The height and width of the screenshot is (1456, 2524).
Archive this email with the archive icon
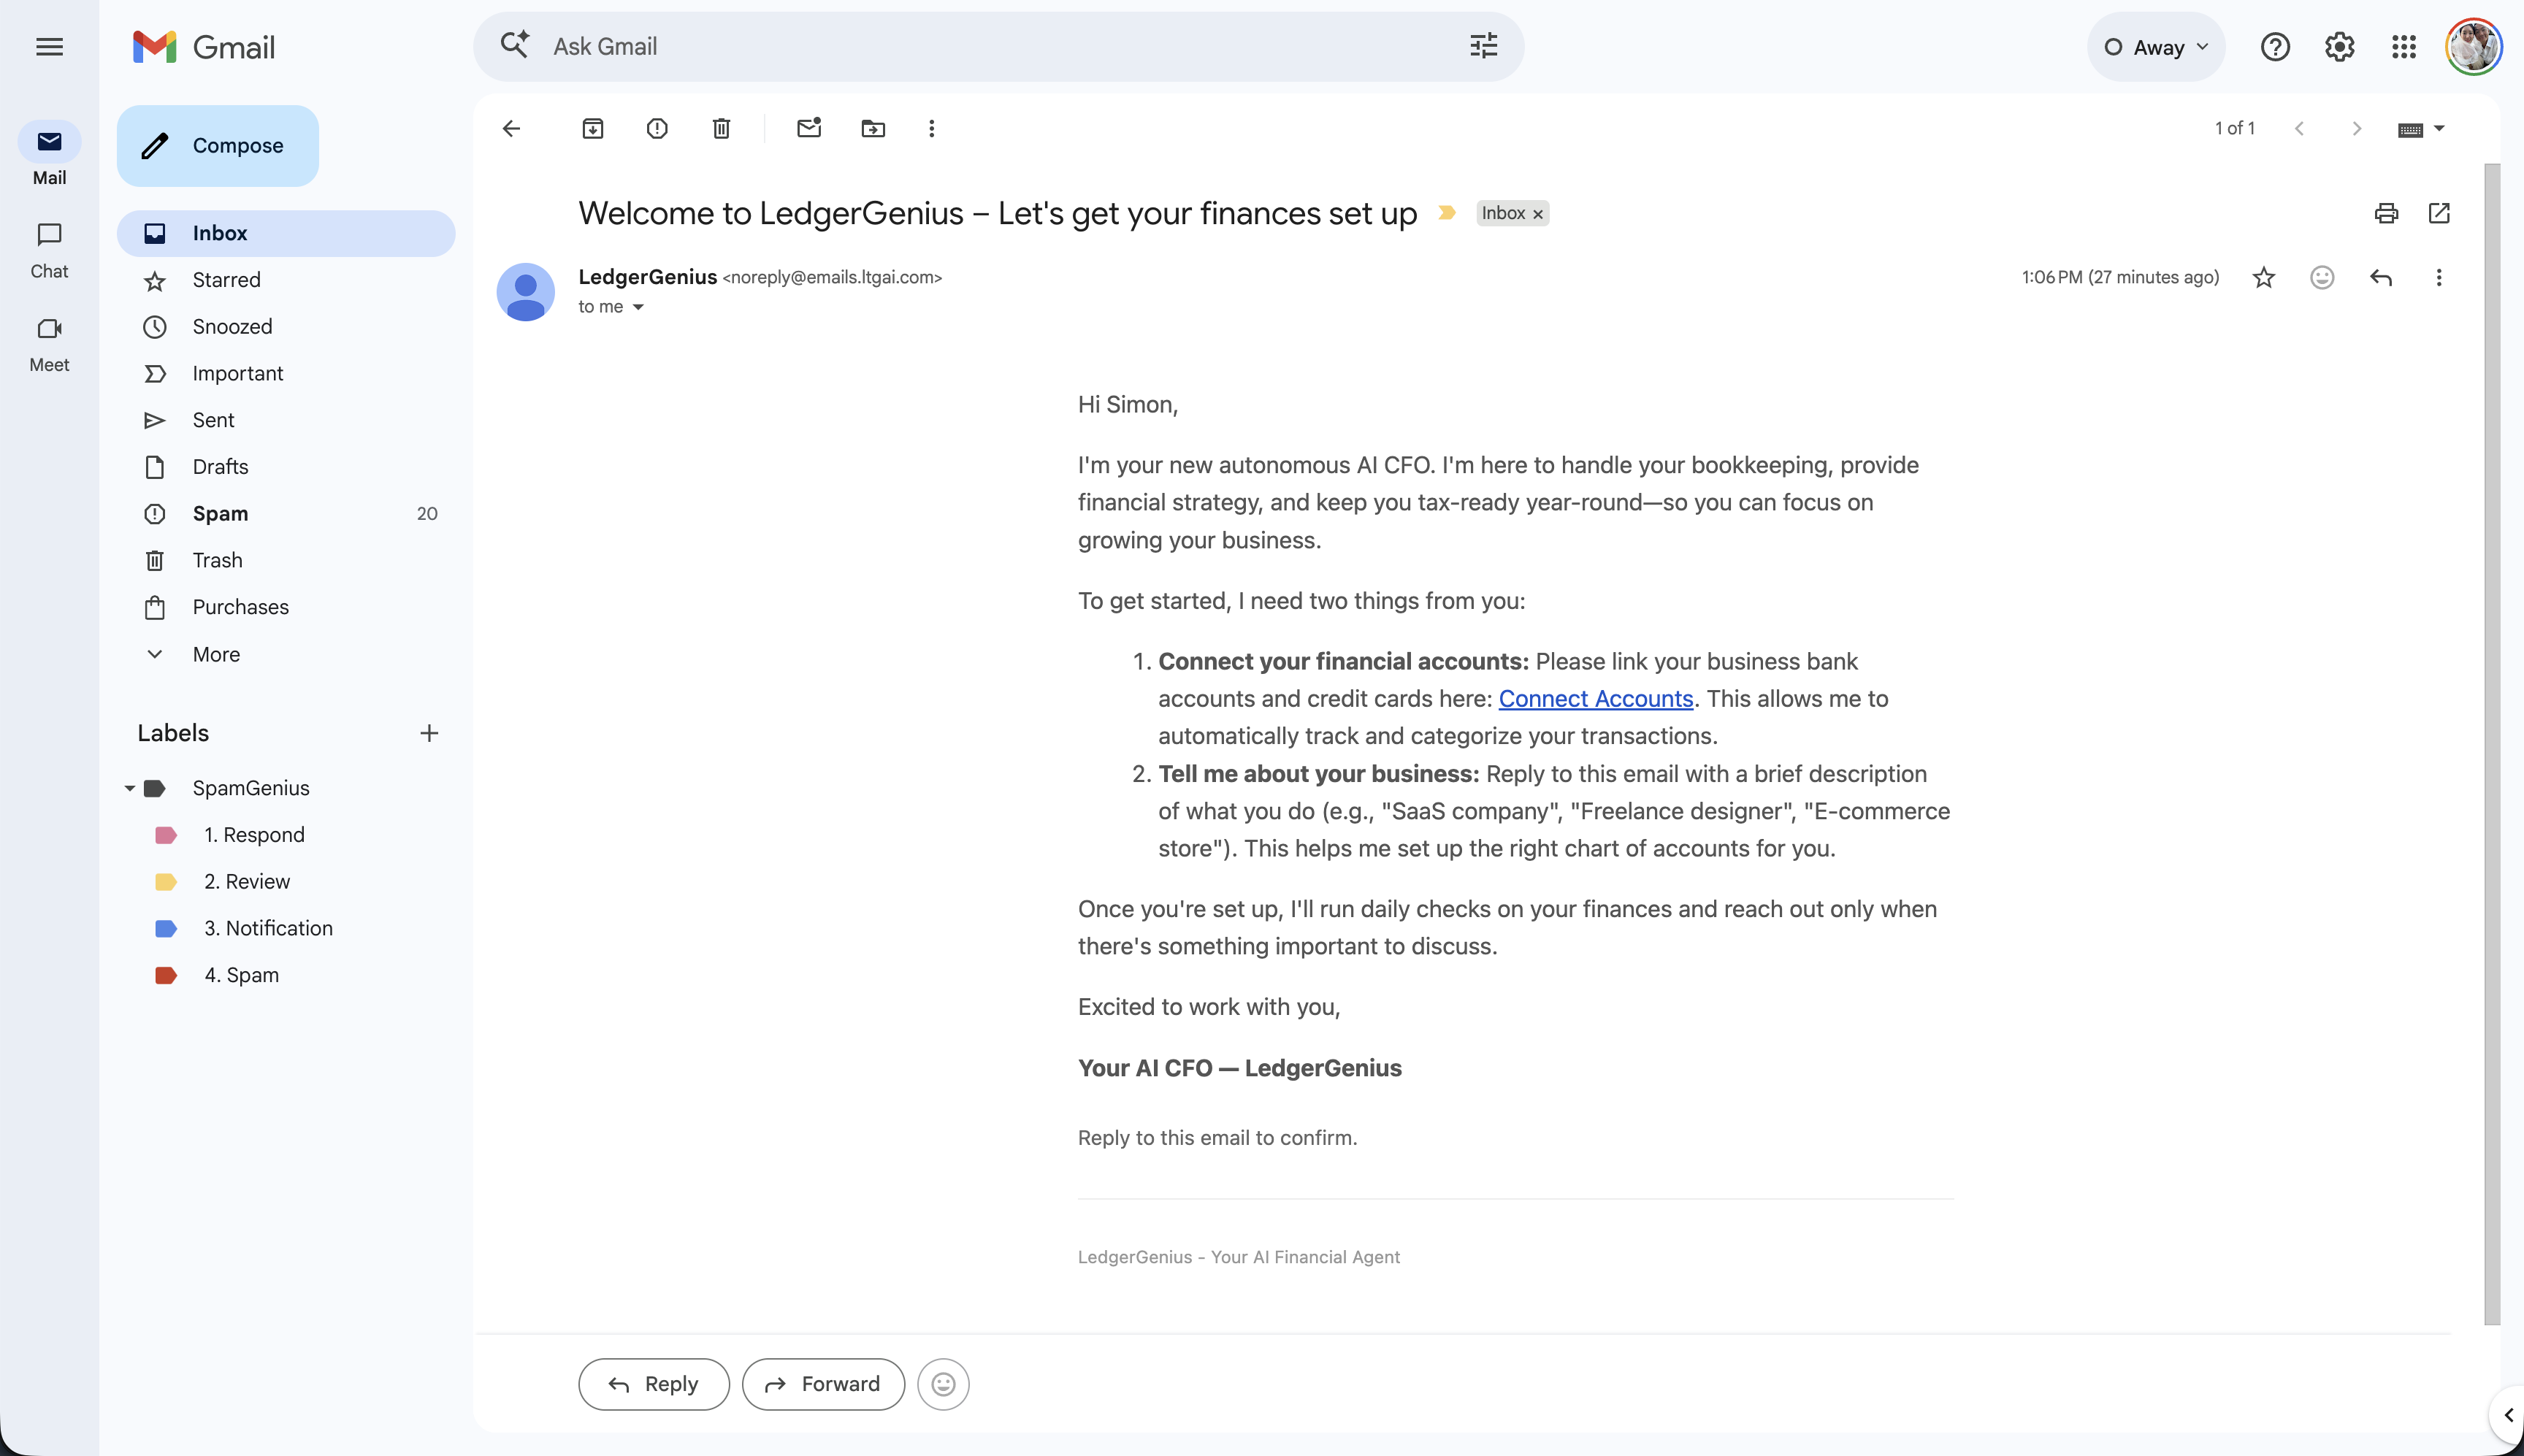click(x=592, y=128)
